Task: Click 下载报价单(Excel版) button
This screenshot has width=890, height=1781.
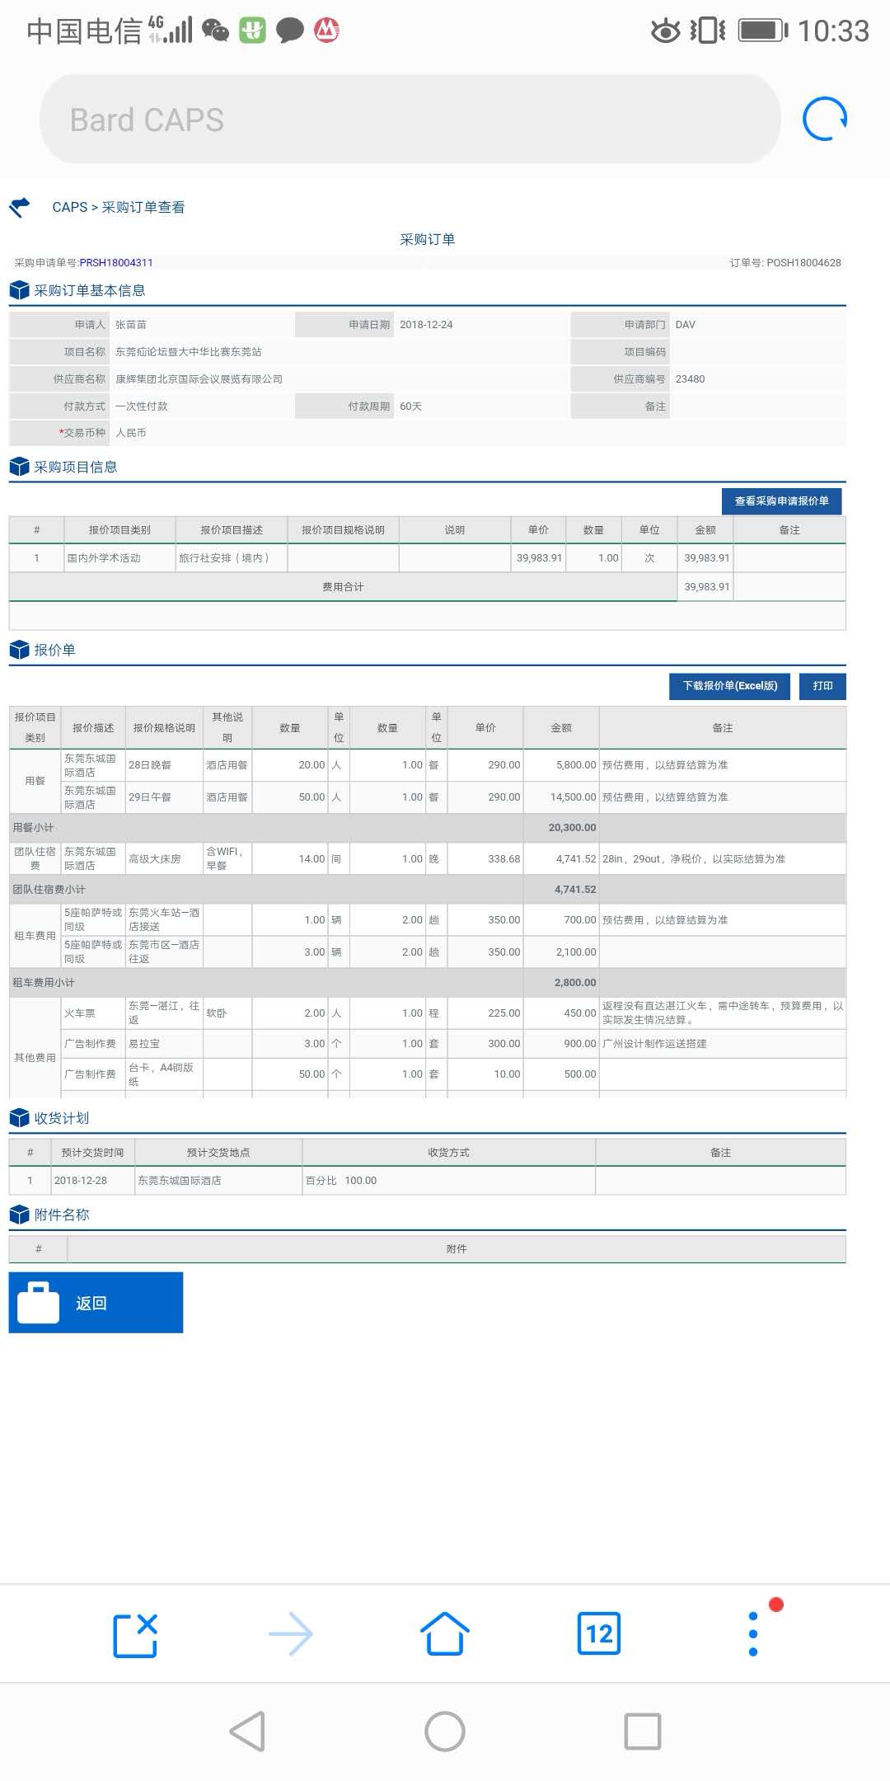Action: [x=729, y=686]
